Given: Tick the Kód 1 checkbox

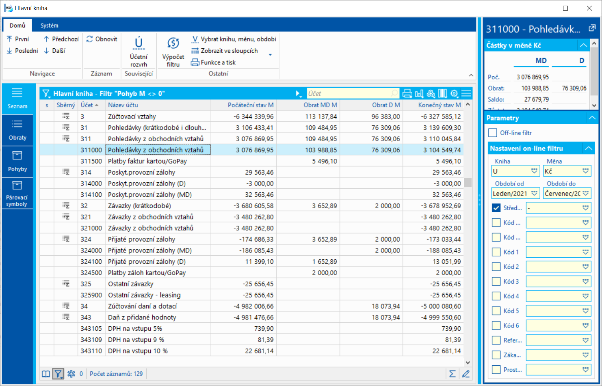Looking at the screenshot, I should coord(496,252).
